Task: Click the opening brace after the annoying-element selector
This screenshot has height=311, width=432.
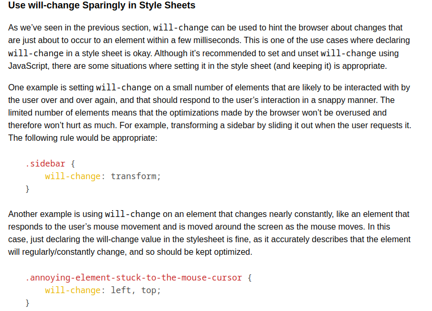Action: click(249, 277)
